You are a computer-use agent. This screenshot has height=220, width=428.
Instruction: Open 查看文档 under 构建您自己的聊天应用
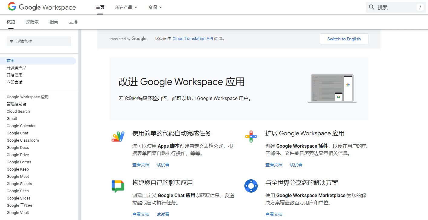[141, 214]
